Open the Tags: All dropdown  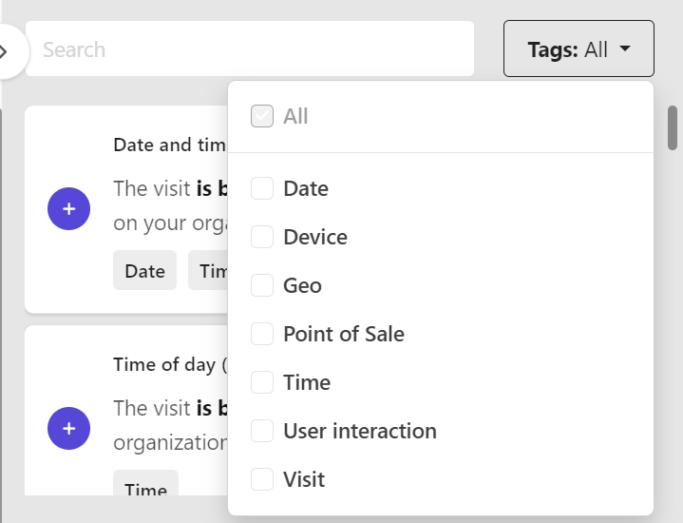pyautogui.click(x=578, y=49)
